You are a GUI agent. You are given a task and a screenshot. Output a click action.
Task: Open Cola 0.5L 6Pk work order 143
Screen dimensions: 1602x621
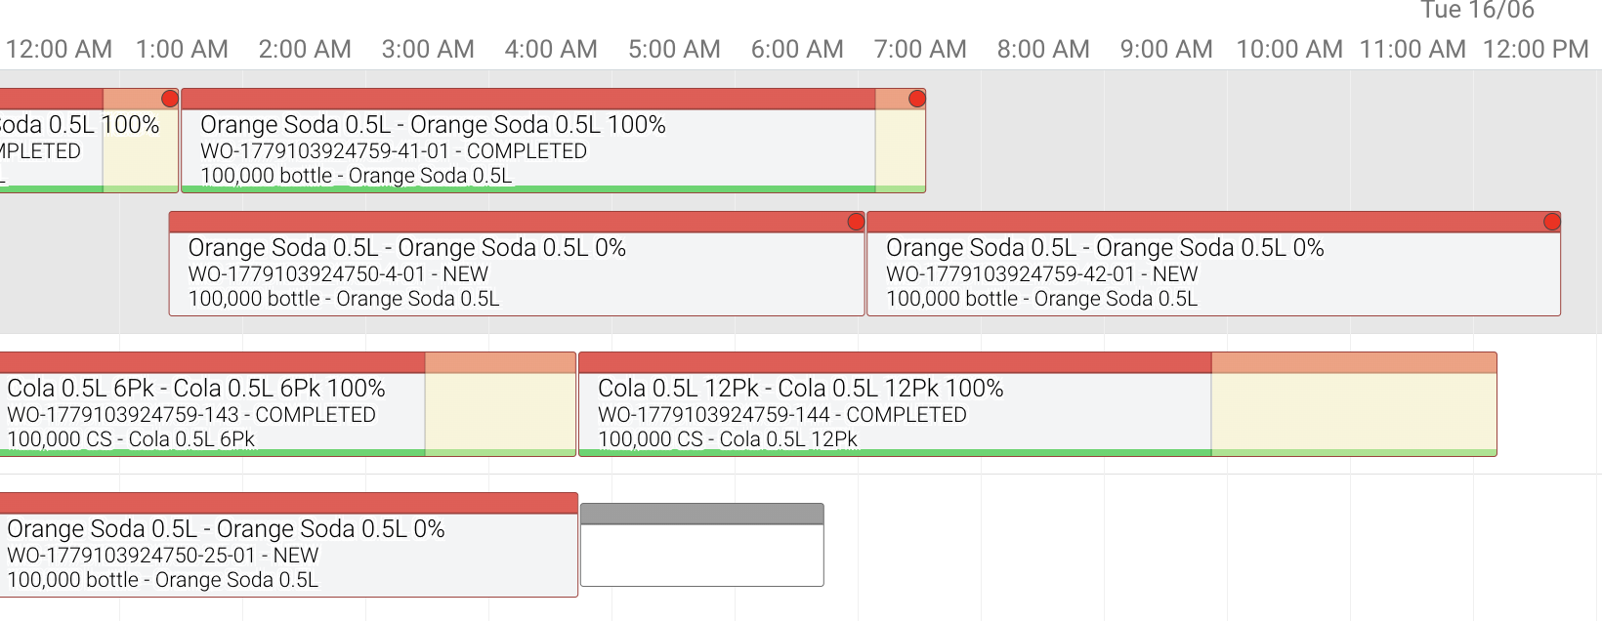pos(287,404)
